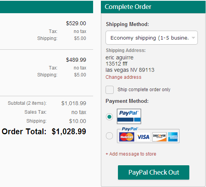Click the PayPal logo payment icon
This screenshot has height=187, width=206.
pos(129,116)
